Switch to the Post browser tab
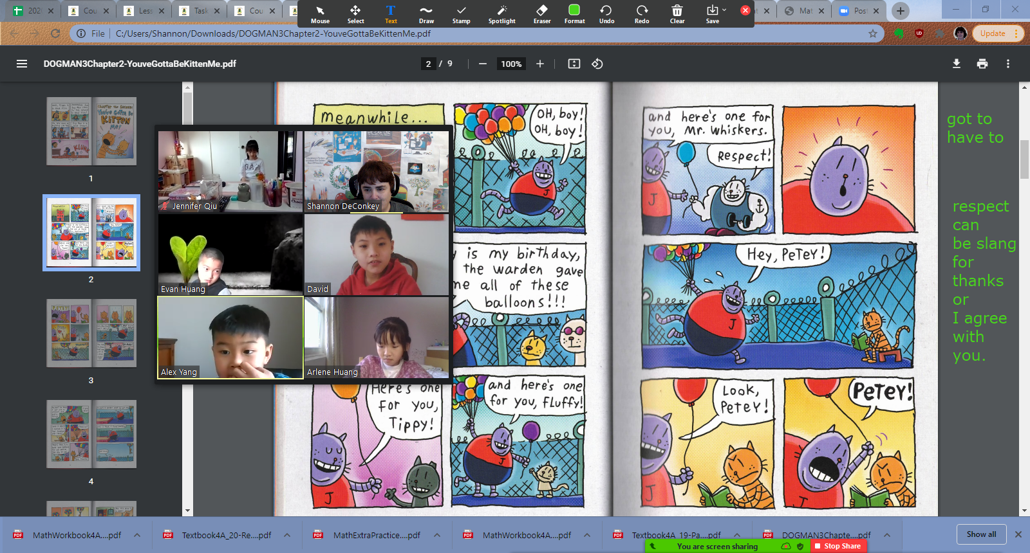1030x553 pixels. [859, 11]
